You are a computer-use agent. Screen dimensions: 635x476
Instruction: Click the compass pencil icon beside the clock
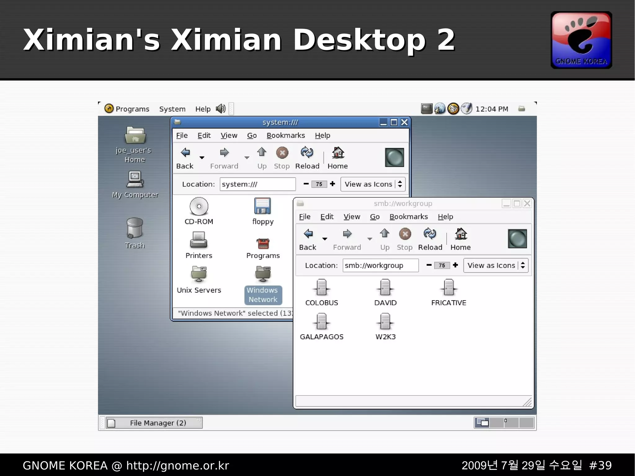(466, 109)
